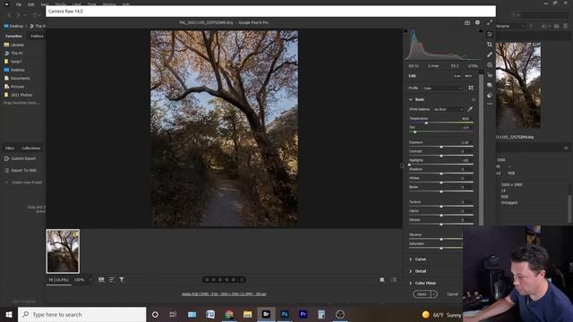
Task: Open the Masking tool icon
Action: click(490, 64)
